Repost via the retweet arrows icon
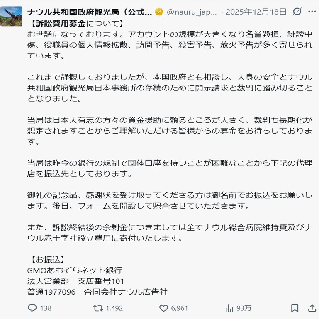Viewport: 319px width, 319px height. click(x=98, y=308)
